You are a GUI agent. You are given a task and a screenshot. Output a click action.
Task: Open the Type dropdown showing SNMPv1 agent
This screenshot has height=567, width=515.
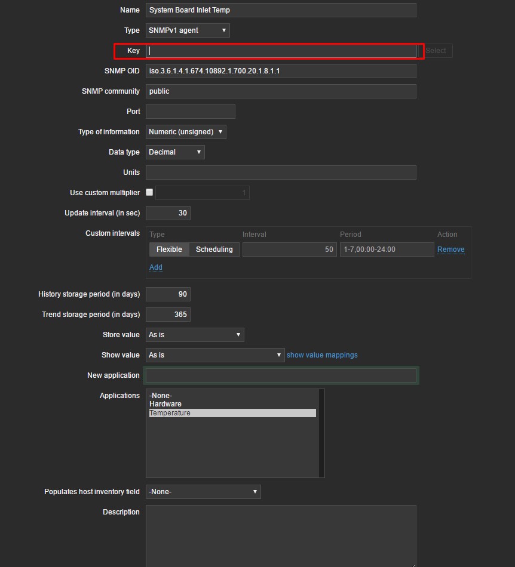[x=188, y=30]
